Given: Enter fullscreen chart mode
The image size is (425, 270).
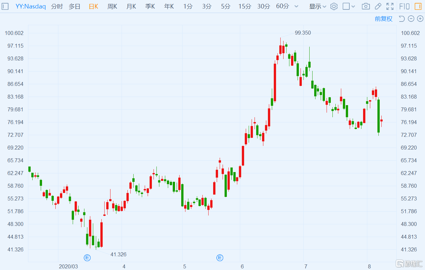Looking at the screenshot, I should (x=390, y=7).
